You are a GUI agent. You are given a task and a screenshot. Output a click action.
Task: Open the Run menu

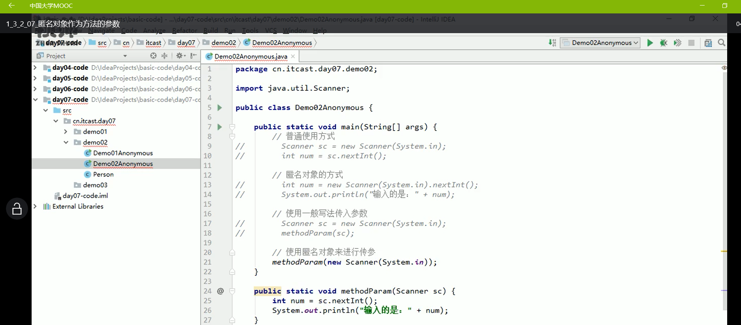[x=230, y=30]
